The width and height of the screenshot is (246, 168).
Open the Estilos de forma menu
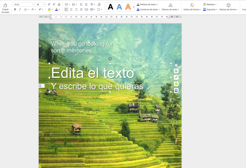(x=192, y=7)
